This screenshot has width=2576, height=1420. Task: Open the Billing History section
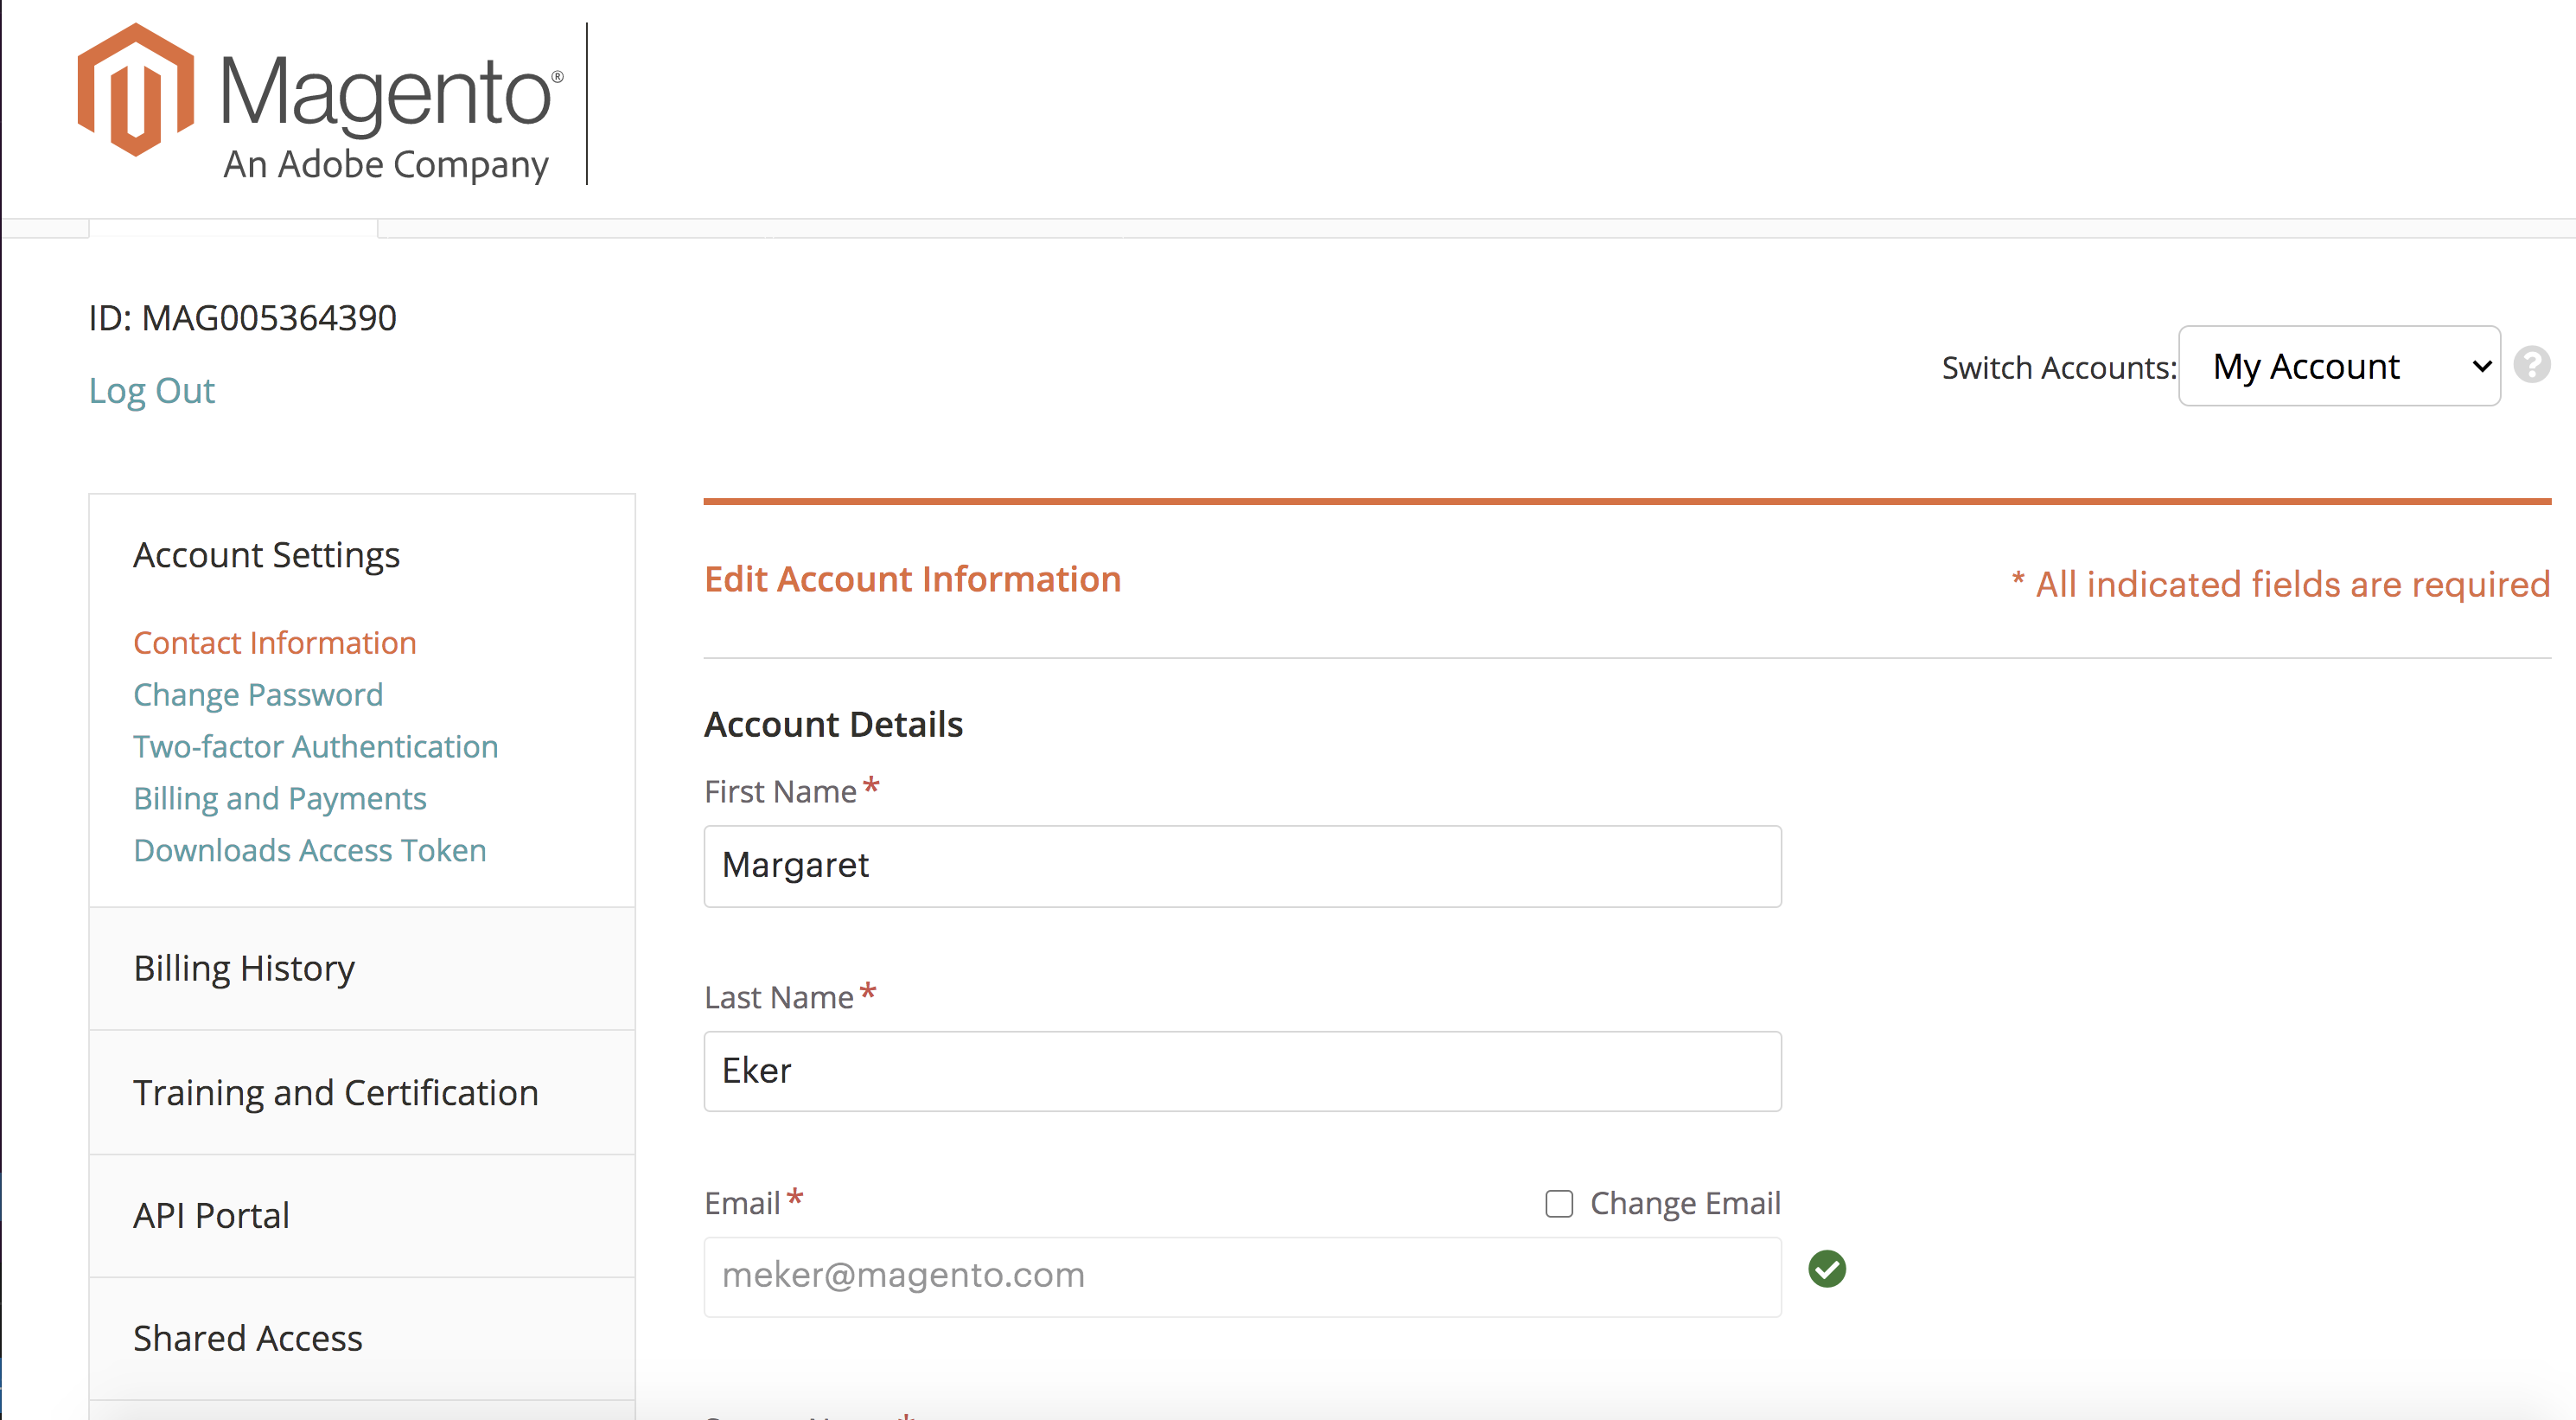[x=243, y=968]
